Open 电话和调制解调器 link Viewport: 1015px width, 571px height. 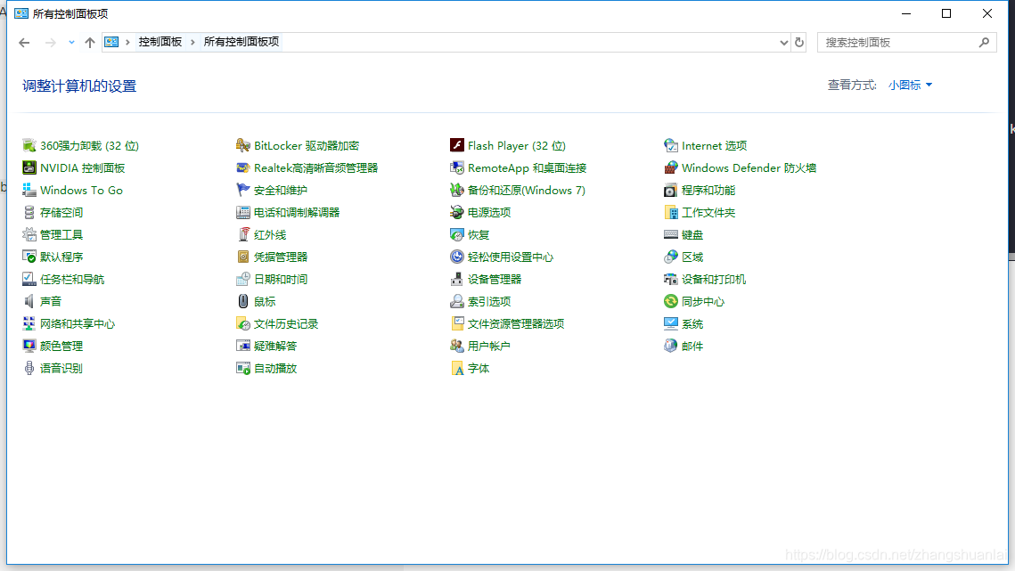(x=297, y=212)
